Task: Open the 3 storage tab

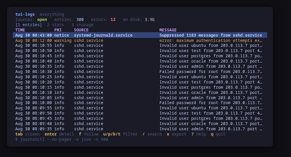Action: click(82, 25)
